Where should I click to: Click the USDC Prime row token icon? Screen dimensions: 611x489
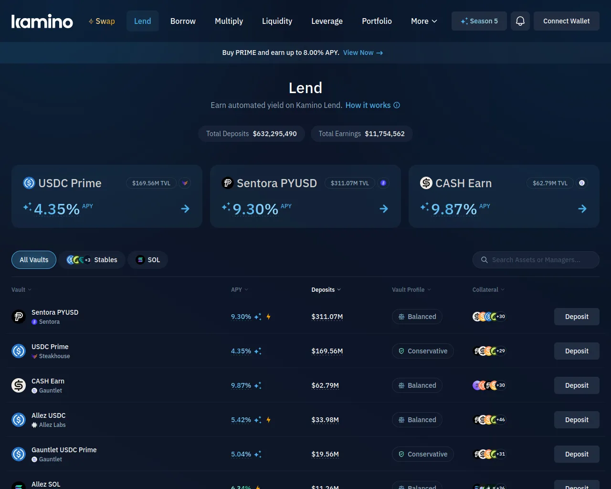pos(19,351)
